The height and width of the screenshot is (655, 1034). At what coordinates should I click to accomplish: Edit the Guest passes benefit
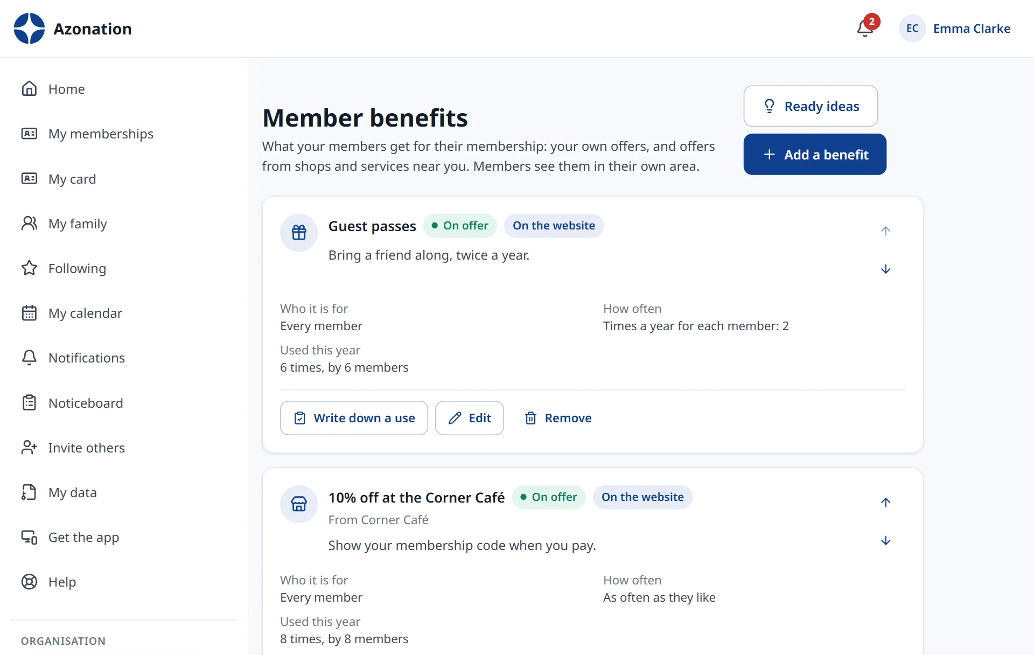pos(470,418)
